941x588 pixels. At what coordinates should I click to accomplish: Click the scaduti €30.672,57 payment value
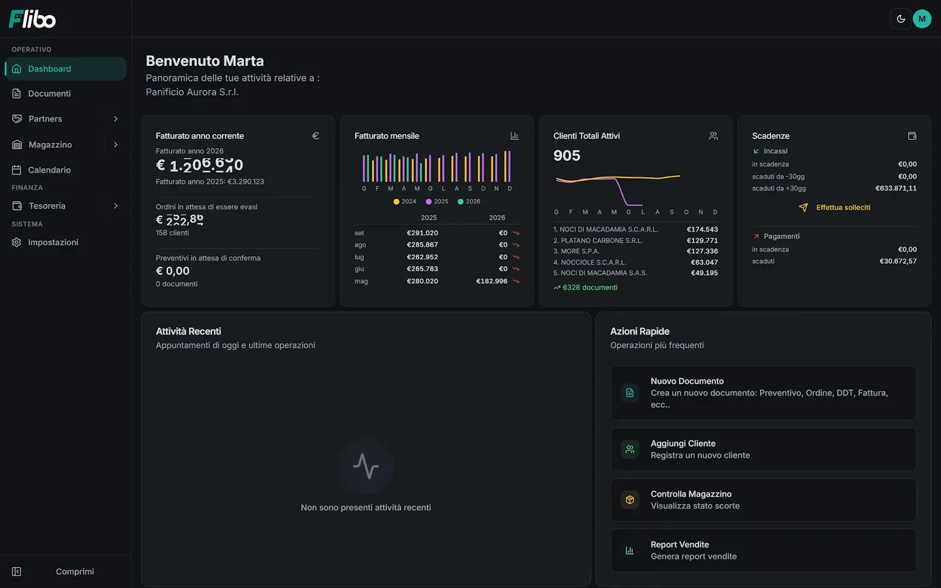point(898,261)
